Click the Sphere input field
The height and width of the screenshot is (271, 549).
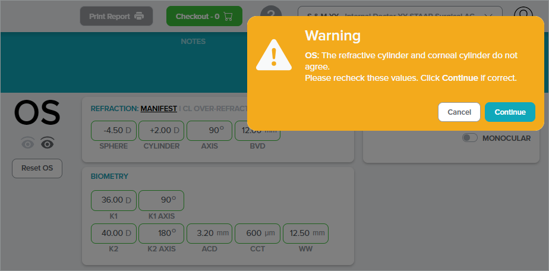(113, 131)
